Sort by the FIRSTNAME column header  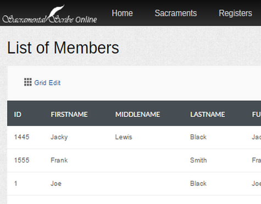[69, 115]
